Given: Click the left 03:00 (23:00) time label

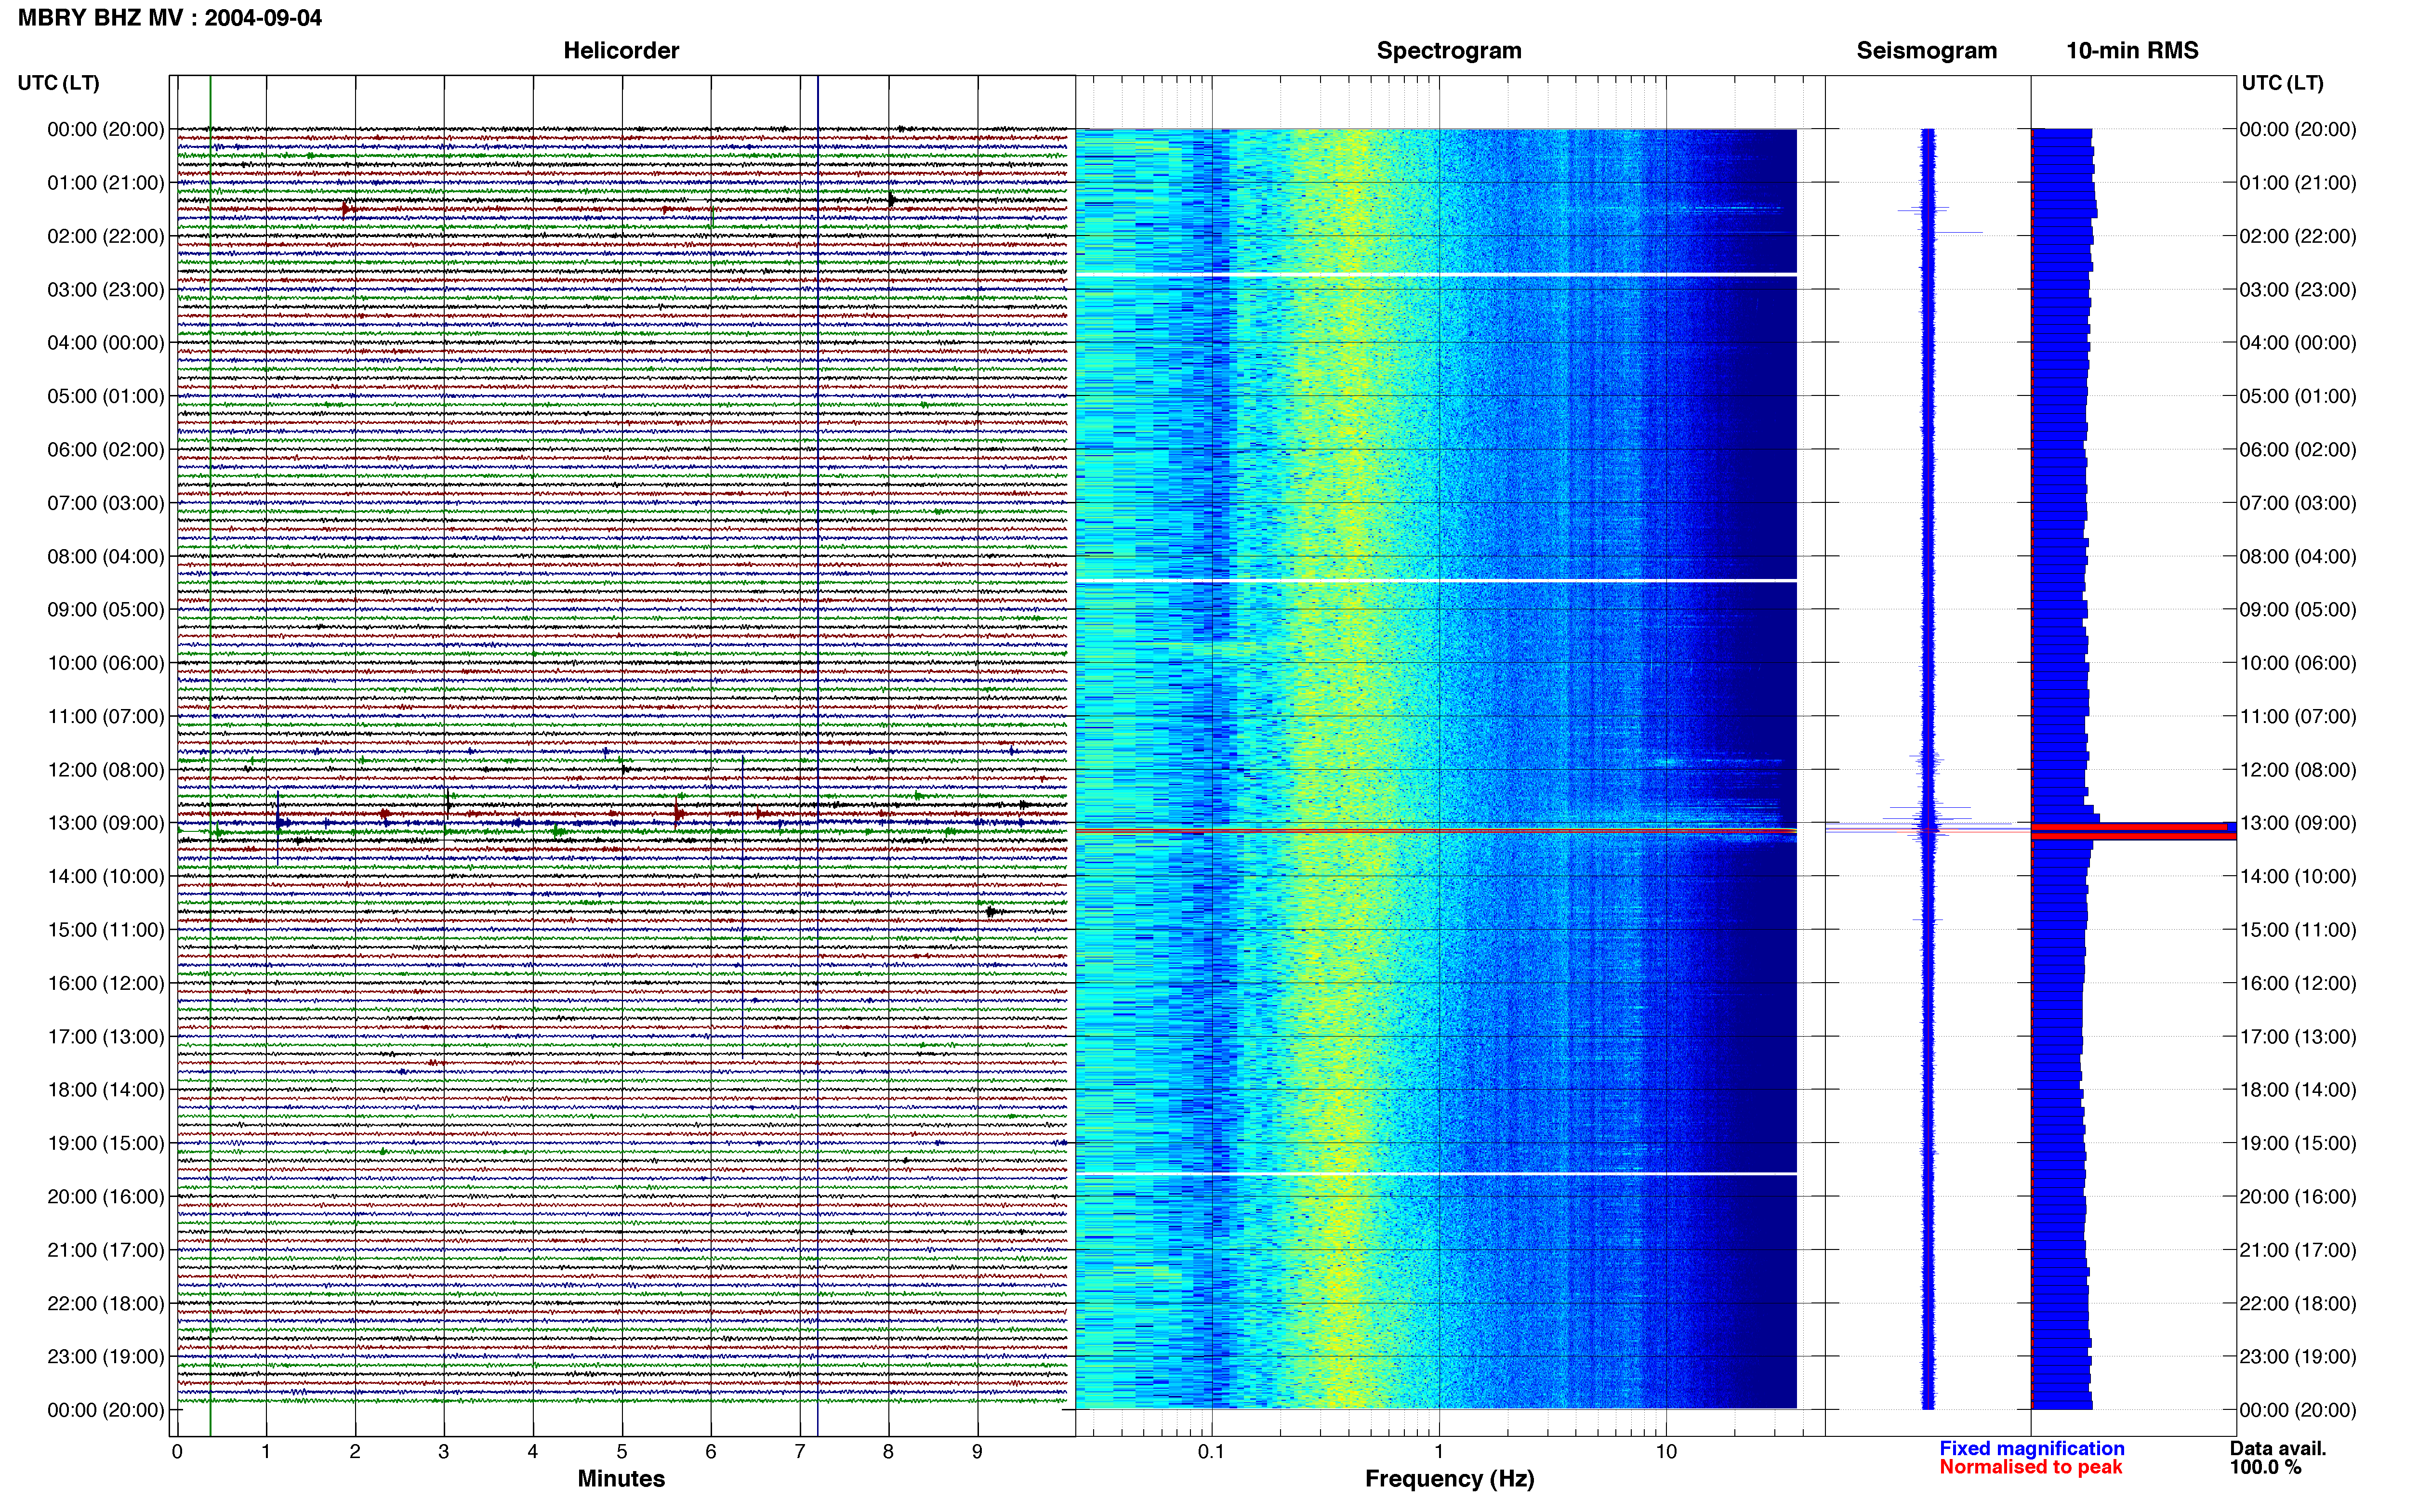Looking at the screenshot, I should (106, 290).
